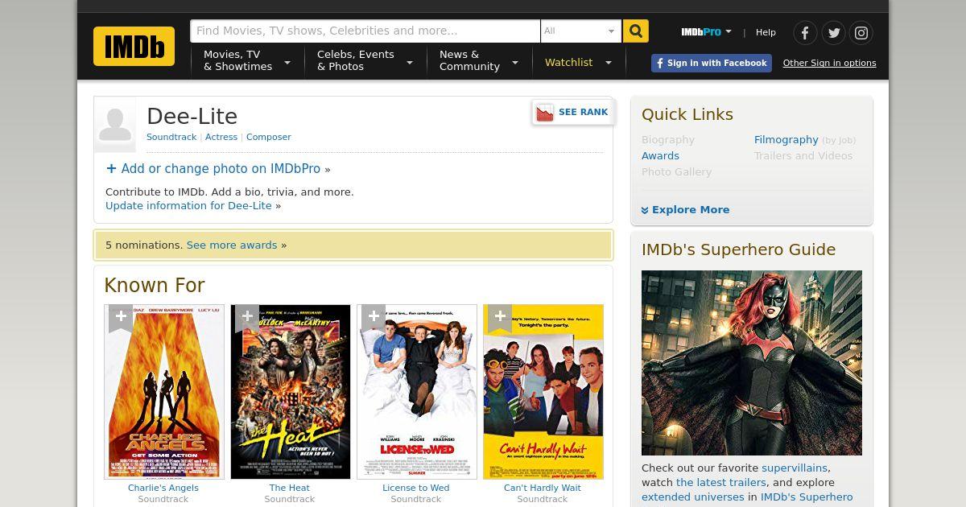Viewport: 966px width, 507px height.
Task: Click The Heat title link
Action: (x=290, y=488)
